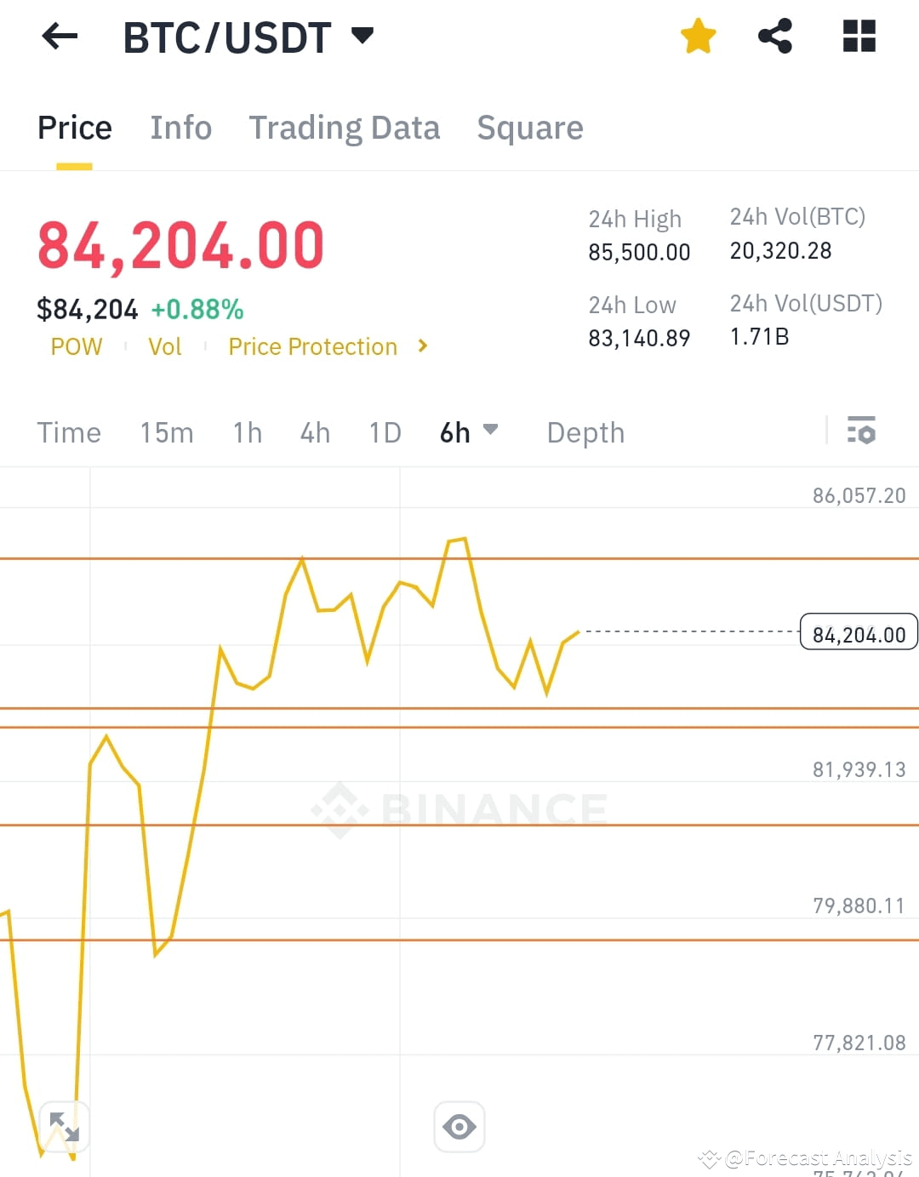Open the Trading Data tab
This screenshot has height=1177, width=919.
coord(344,128)
